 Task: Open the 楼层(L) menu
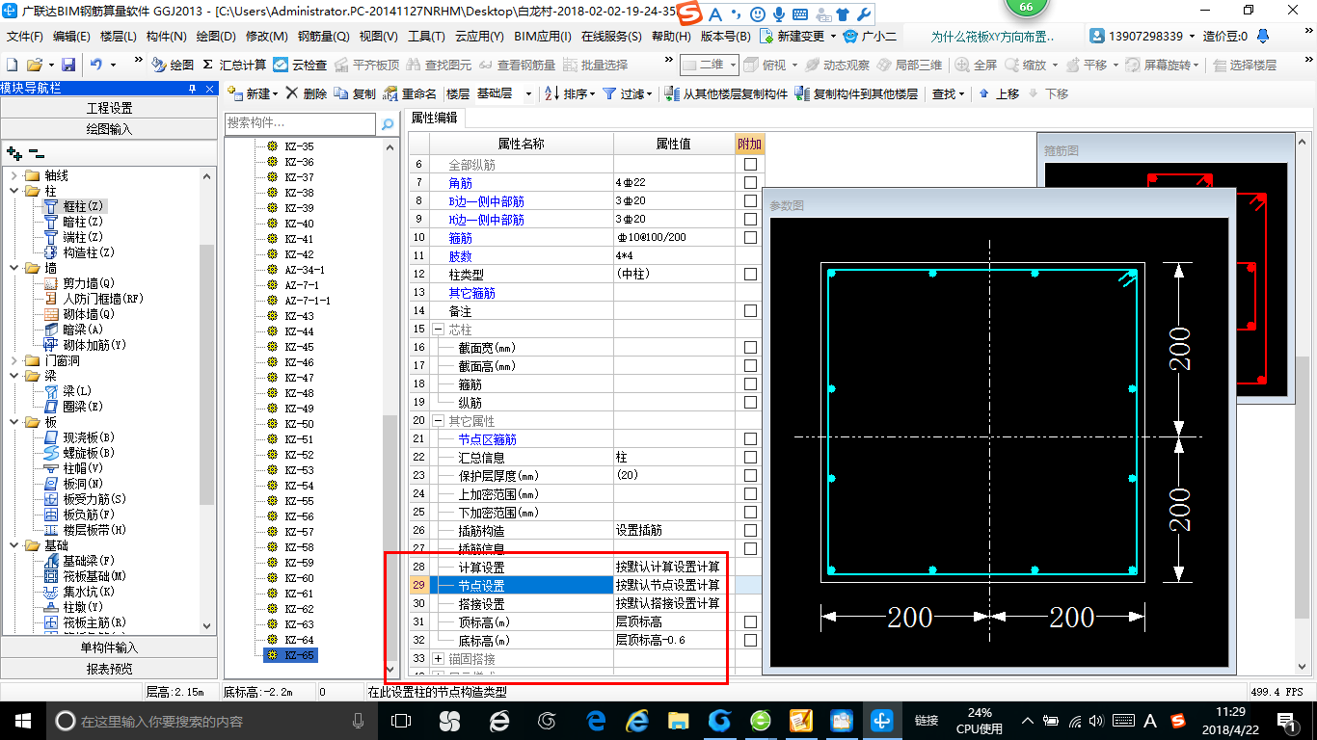click(x=119, y=36)
